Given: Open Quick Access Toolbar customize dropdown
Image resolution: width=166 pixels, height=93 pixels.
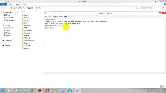Looking at the screenshot, I should click(10, 2).
